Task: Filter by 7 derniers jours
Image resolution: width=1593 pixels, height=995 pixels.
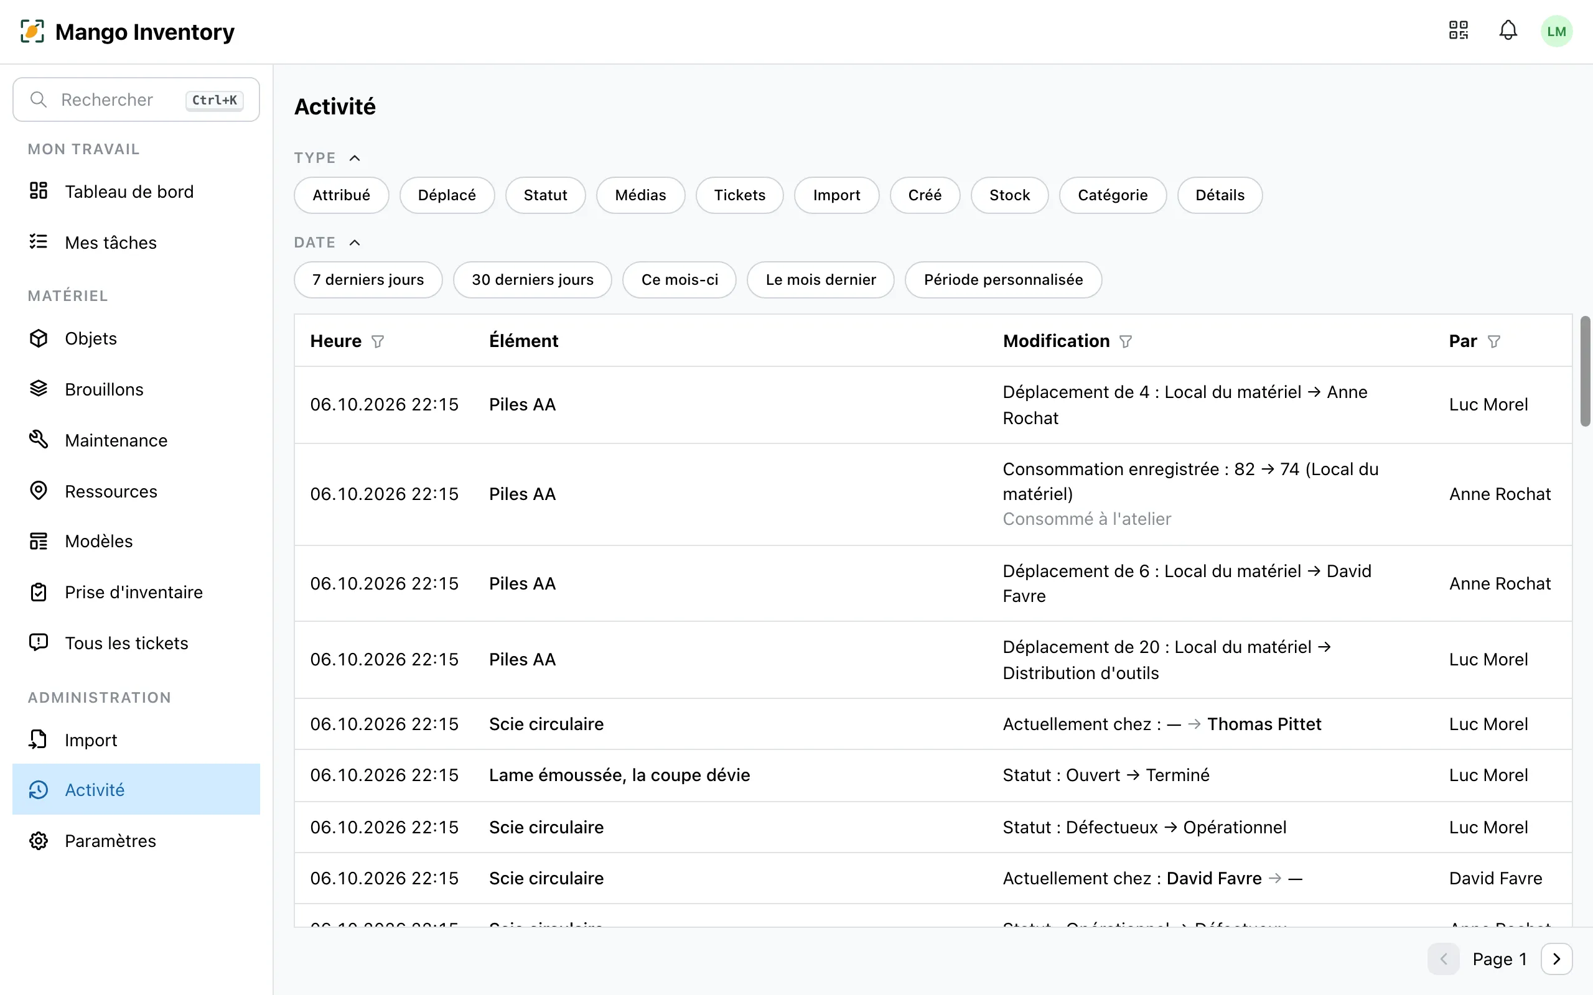Action: click(x=368, y=280)
